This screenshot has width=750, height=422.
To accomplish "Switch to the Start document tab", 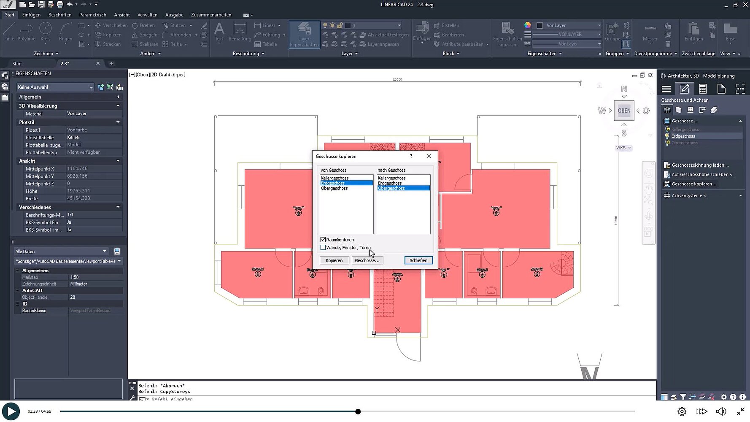I will click(x=17, y=64).
